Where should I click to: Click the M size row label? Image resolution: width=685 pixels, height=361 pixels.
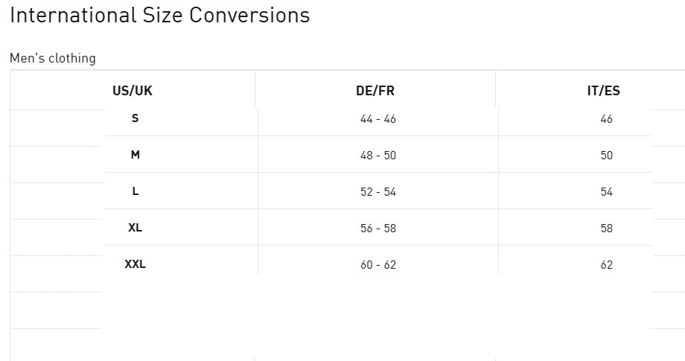(135, 155)
